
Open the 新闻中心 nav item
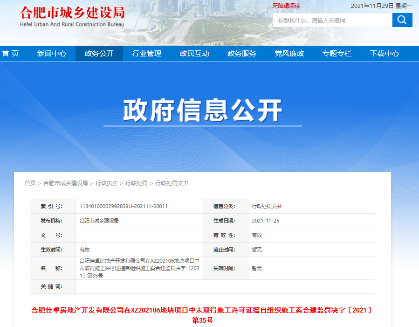52,54
